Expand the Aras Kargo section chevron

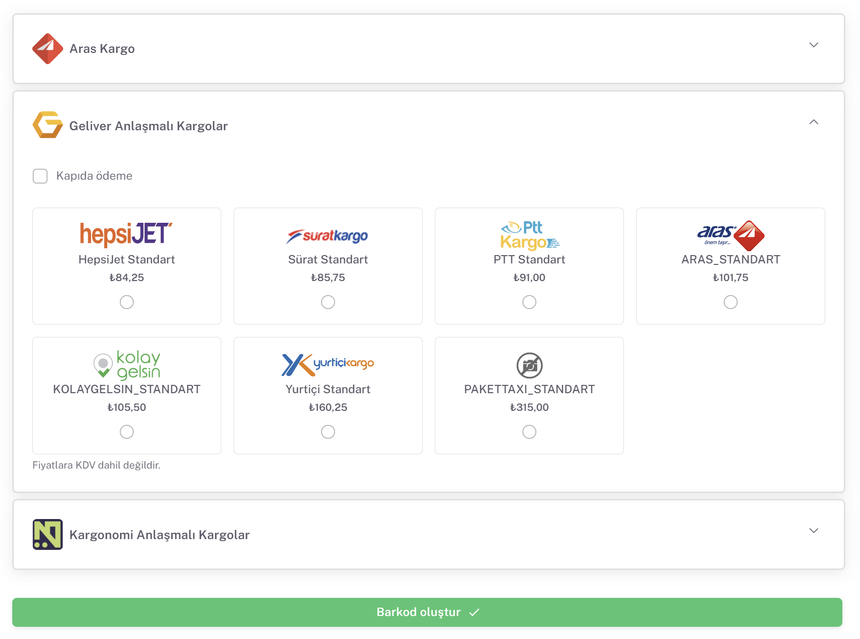(813, 45)
